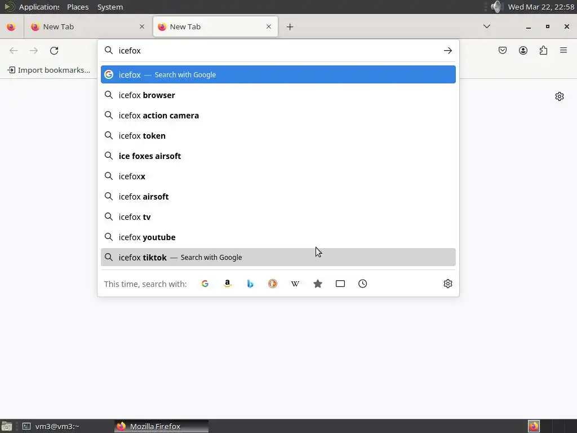The height and width of the screenshot is (433, 577).
Task: Open Extensions puzzle icon
Action: 544,50
